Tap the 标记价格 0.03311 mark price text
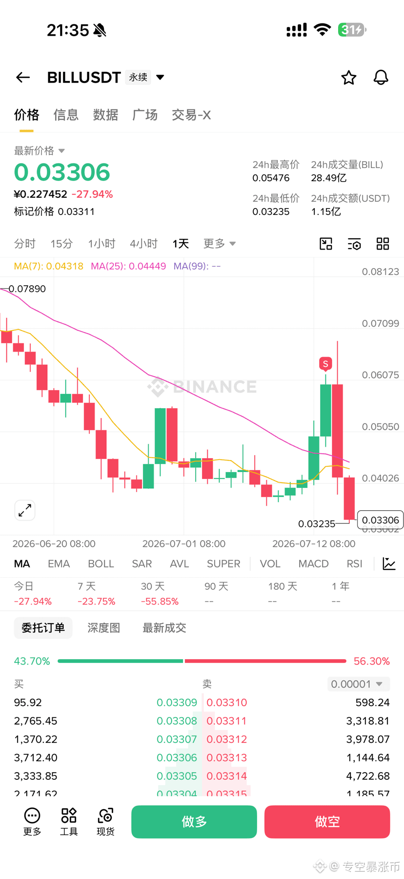 [54, 211]
